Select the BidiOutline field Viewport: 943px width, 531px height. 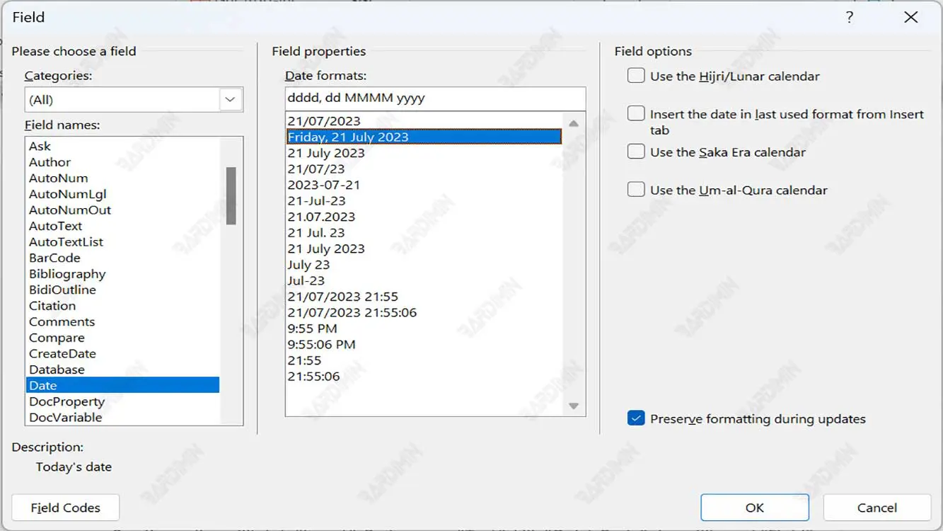pos(62,290)
